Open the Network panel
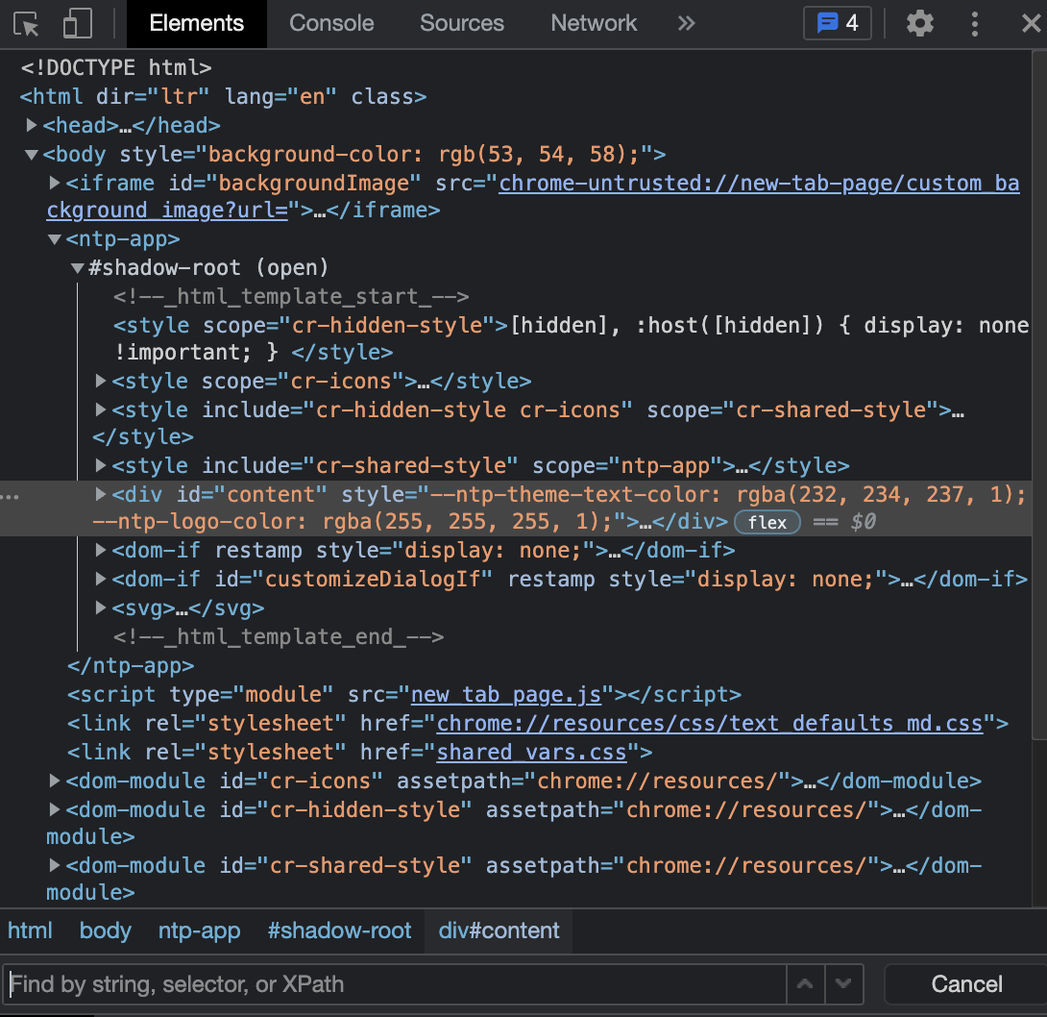This screenshot has width=1047, height=1017. coord(593,23)
